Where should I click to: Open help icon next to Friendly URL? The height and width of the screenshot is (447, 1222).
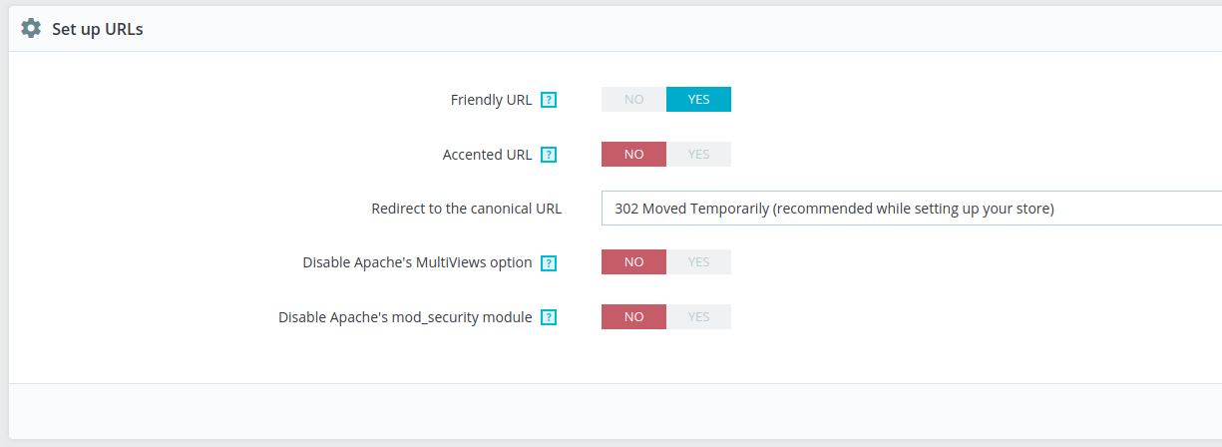pos(548,100)
